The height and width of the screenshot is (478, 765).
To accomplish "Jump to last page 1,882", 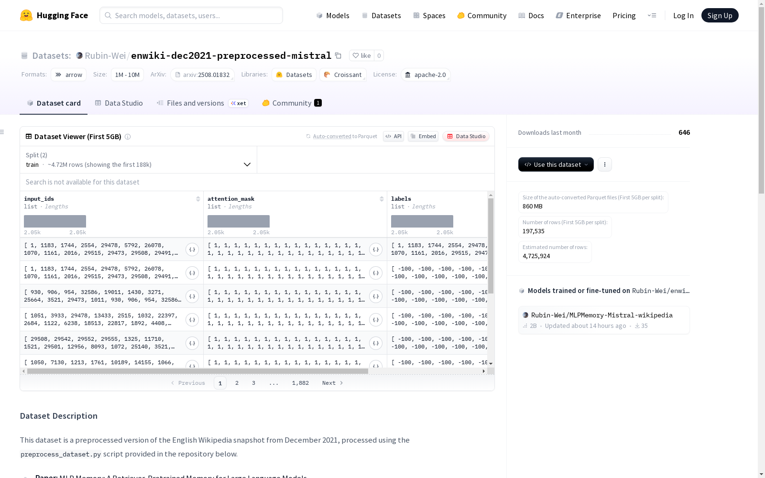I will pyautogui.click(x=300, y=383).
